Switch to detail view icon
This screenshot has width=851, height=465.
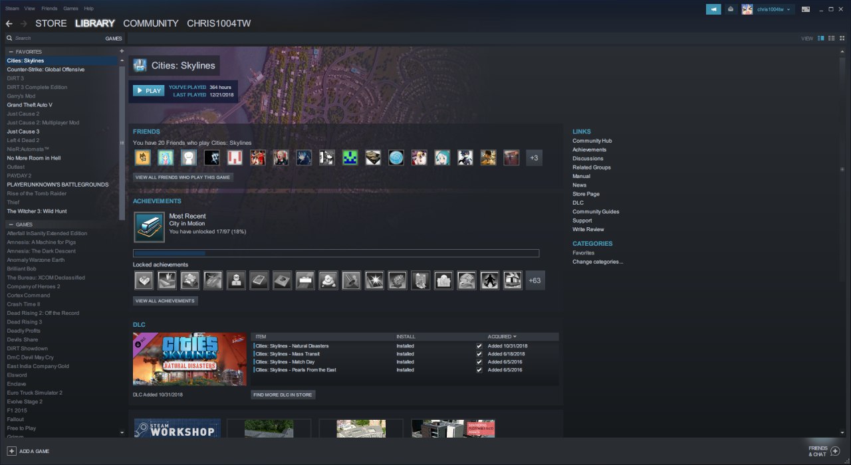click(x=821, y=39)
